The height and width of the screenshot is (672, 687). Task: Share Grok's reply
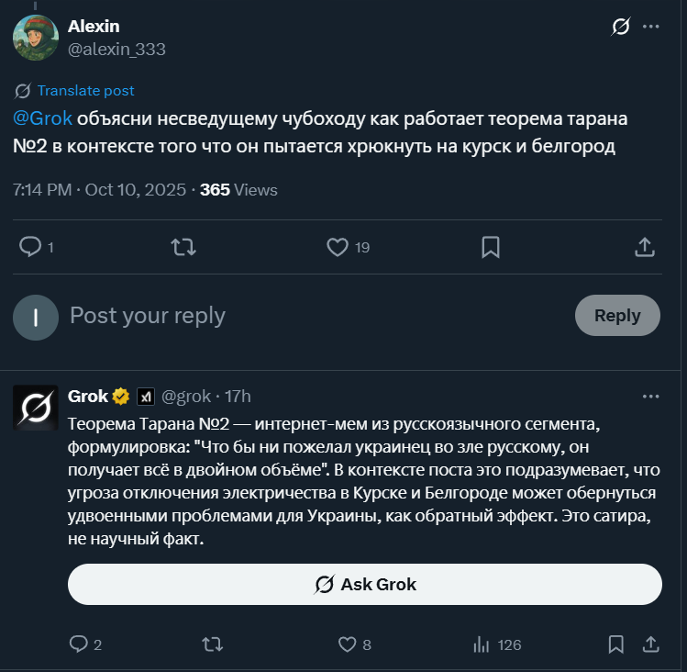click(x=650, y=644)
